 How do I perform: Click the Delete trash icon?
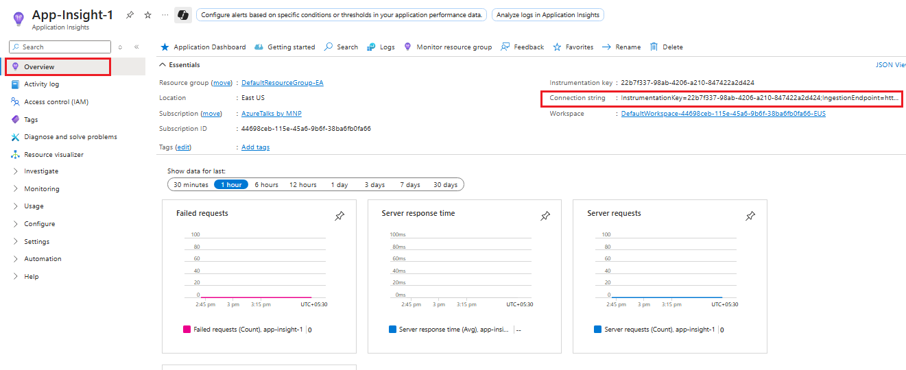(654, 47)
